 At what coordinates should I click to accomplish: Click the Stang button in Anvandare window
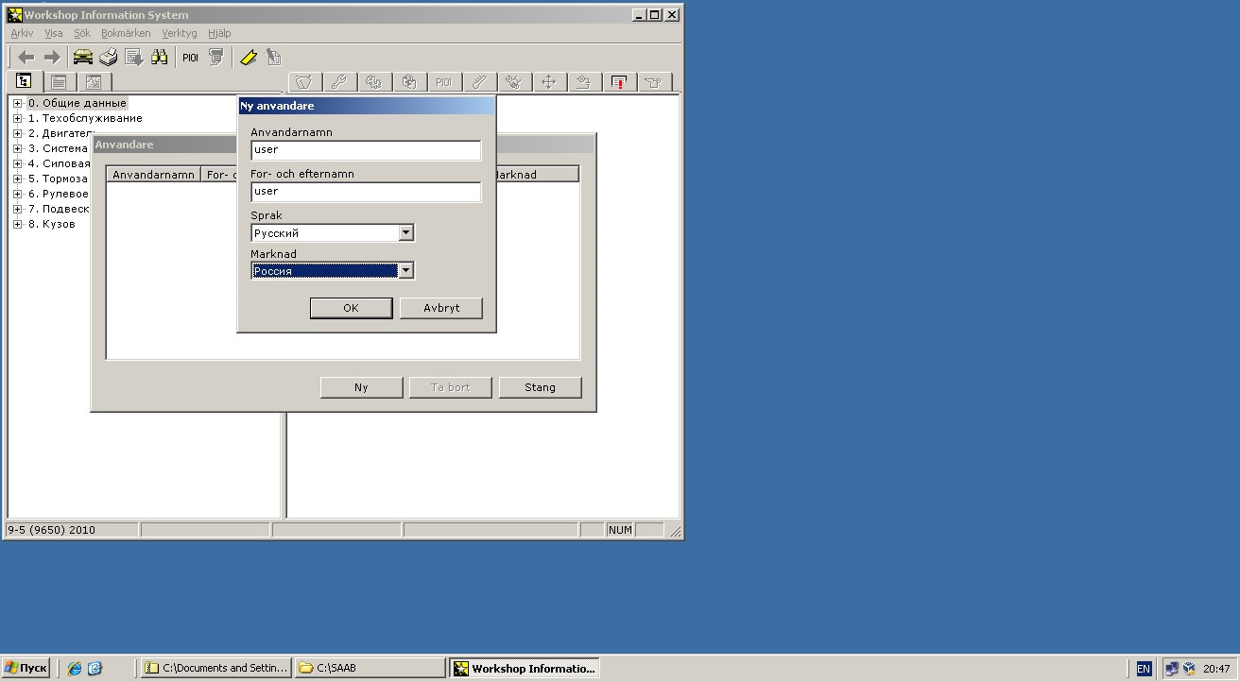click(540, 387)
